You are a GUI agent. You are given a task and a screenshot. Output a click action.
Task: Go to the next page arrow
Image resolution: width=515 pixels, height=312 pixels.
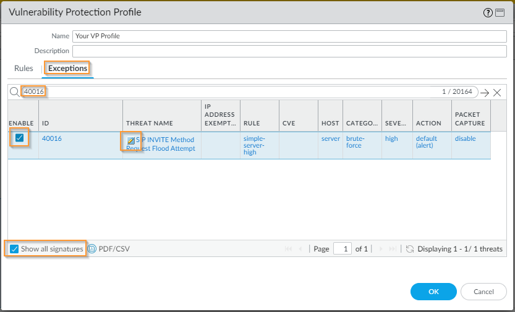[x=381, y=249]
